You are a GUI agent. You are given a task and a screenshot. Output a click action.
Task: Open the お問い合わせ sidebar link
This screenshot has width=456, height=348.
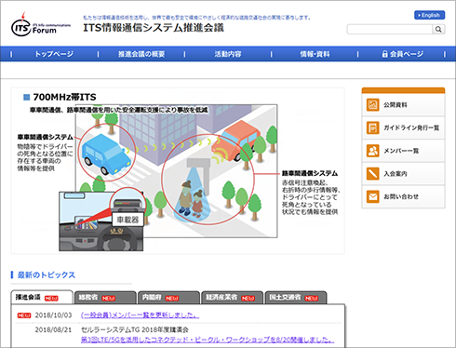(403, 196)
